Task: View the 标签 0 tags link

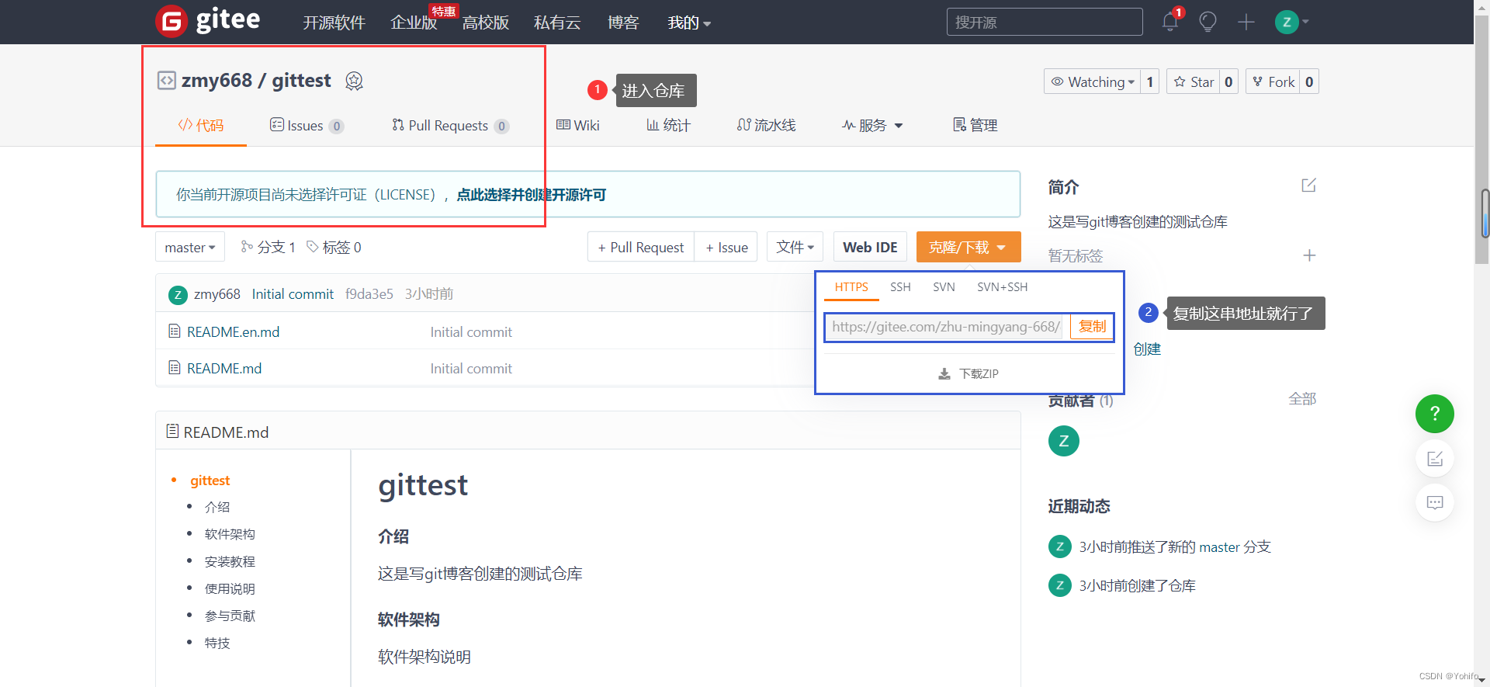Action: click(x=334, y=247)
